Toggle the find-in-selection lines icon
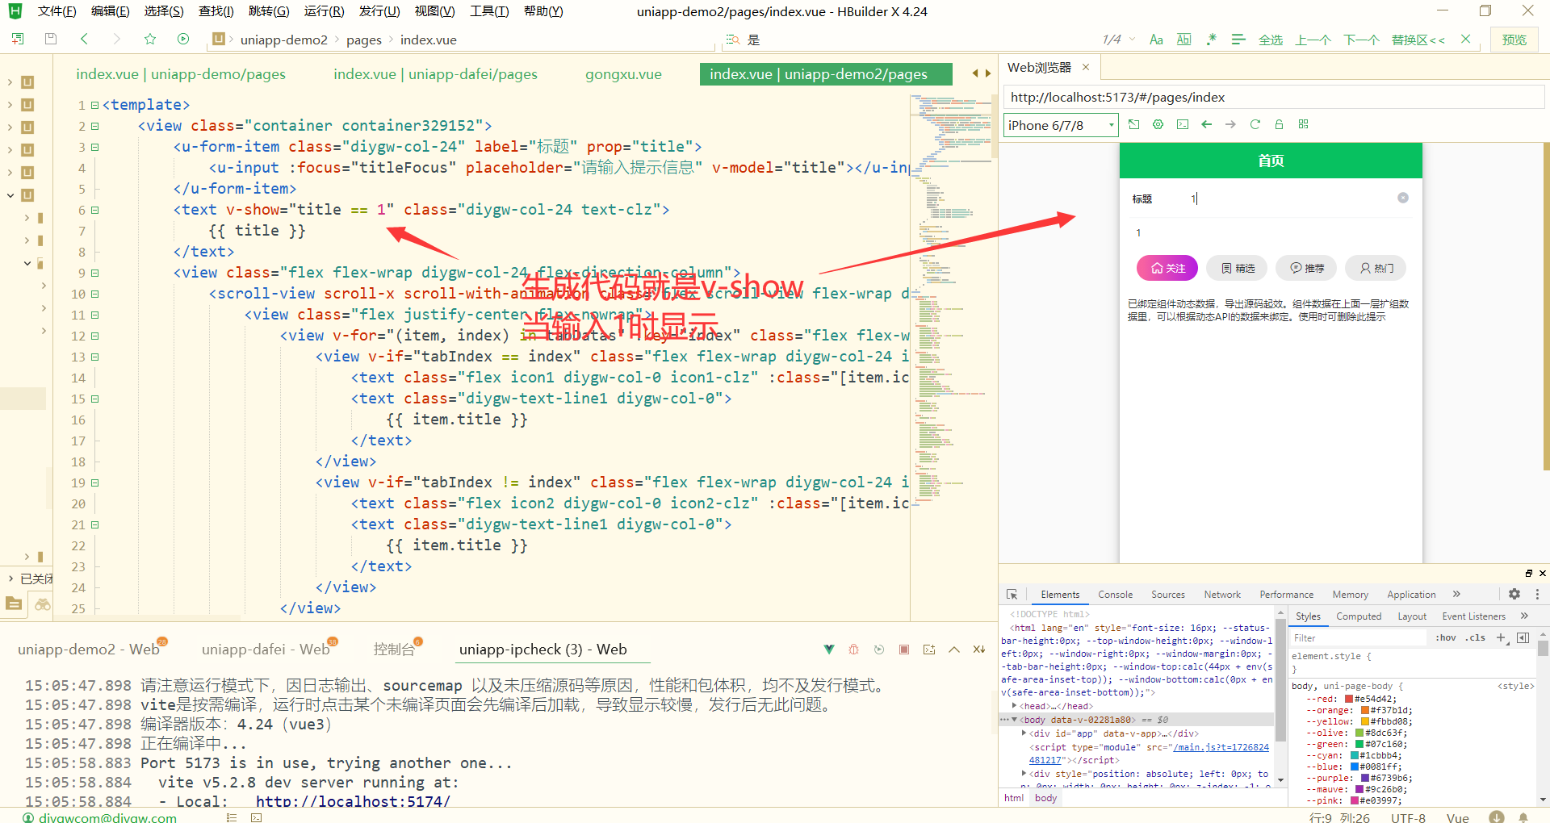The width and height of the screenshot is (1550, 823). [x=1238, y=40]
